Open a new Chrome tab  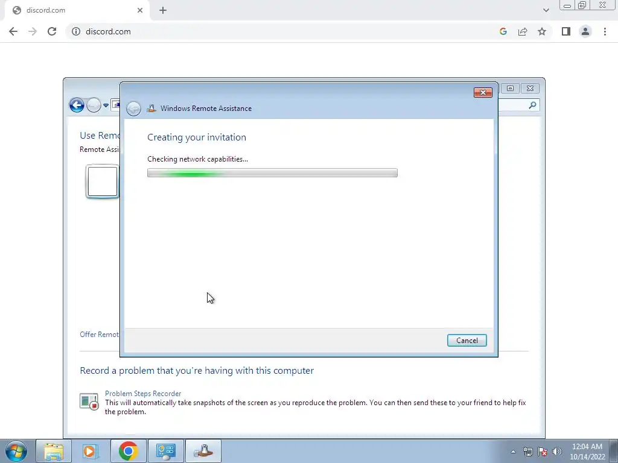163,10
